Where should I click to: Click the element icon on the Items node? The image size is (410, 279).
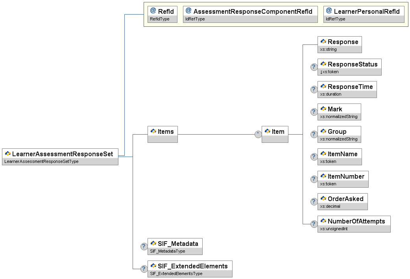(153, 131)
